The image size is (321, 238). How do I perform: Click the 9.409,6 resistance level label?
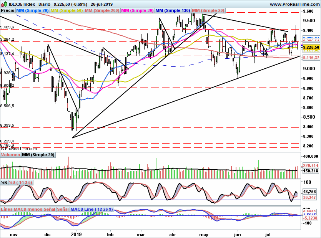pyautogui.click(x=7, y=27)
